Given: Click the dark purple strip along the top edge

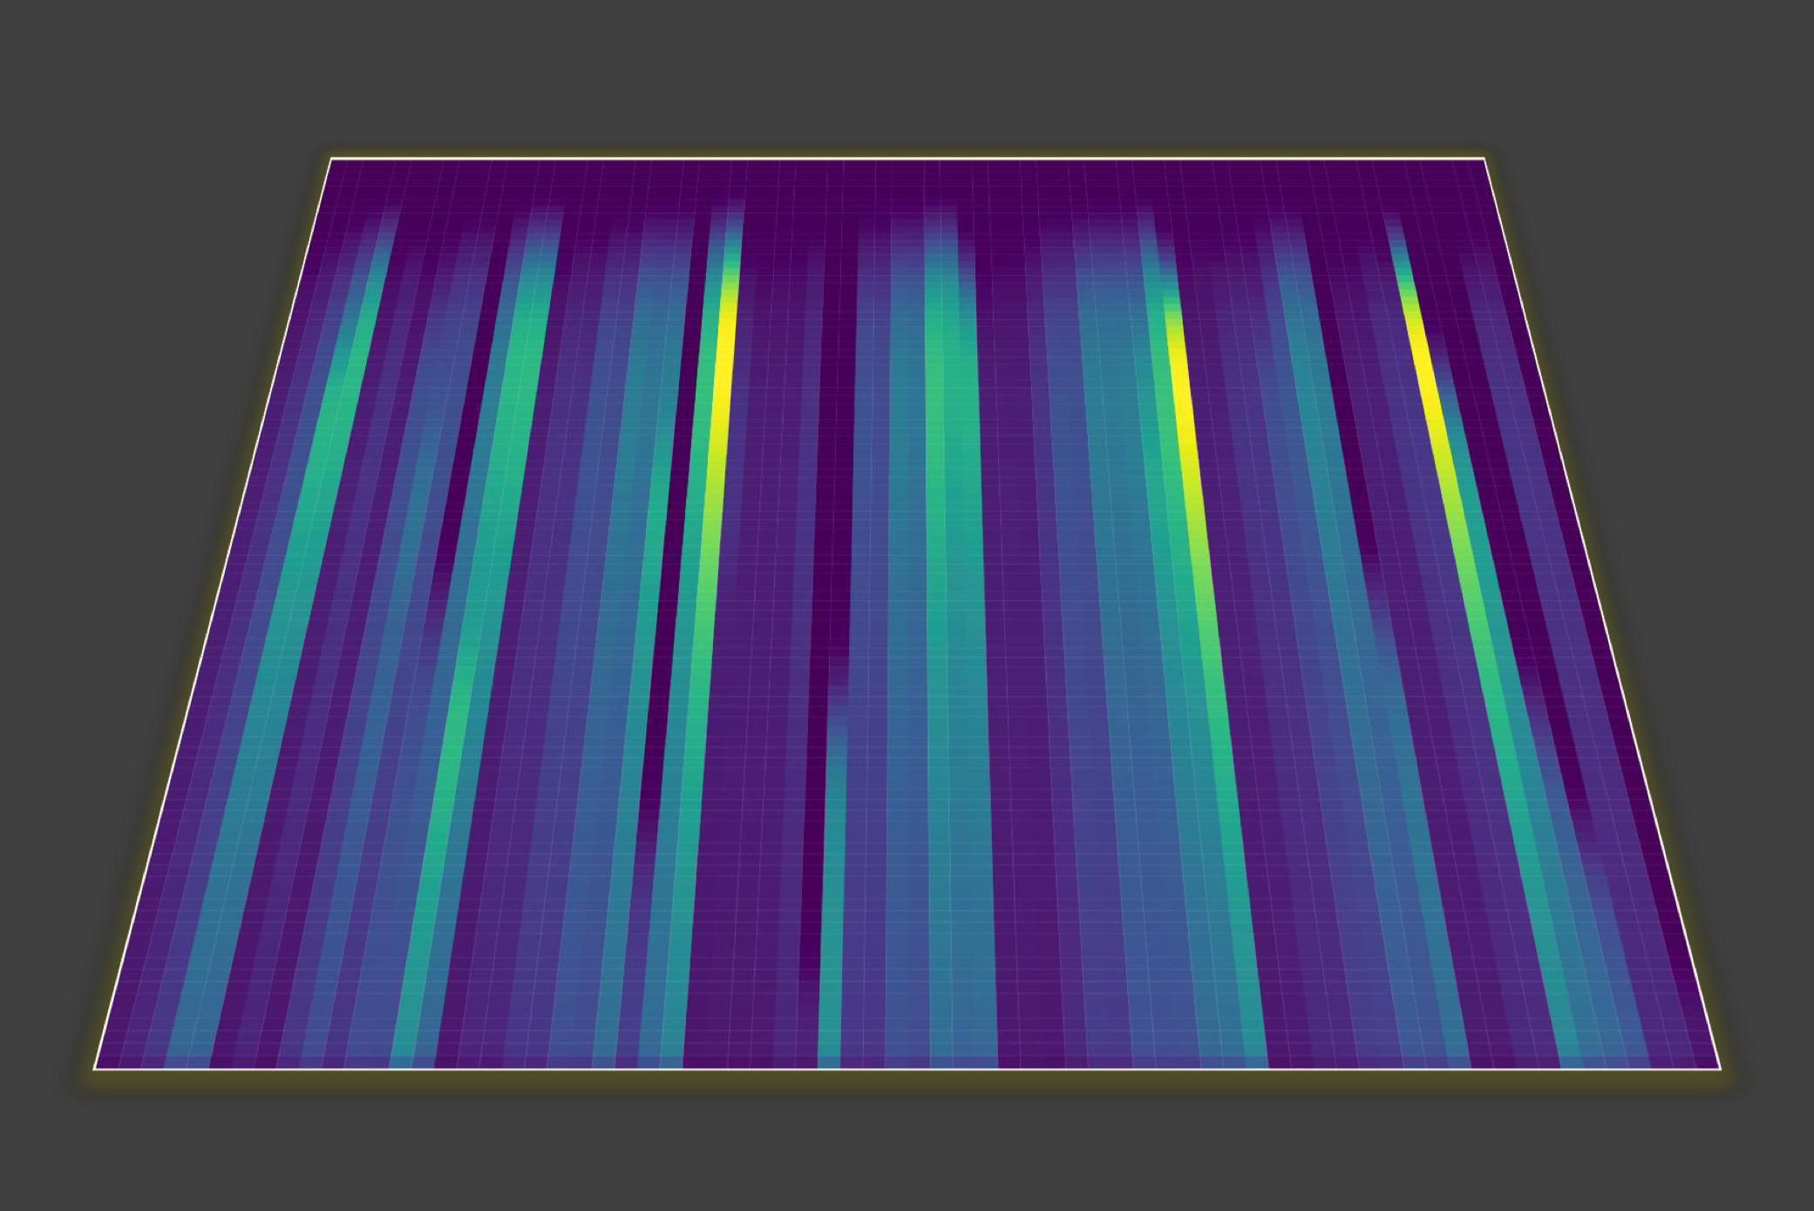Looking at the screenshot, I should 907,181.
